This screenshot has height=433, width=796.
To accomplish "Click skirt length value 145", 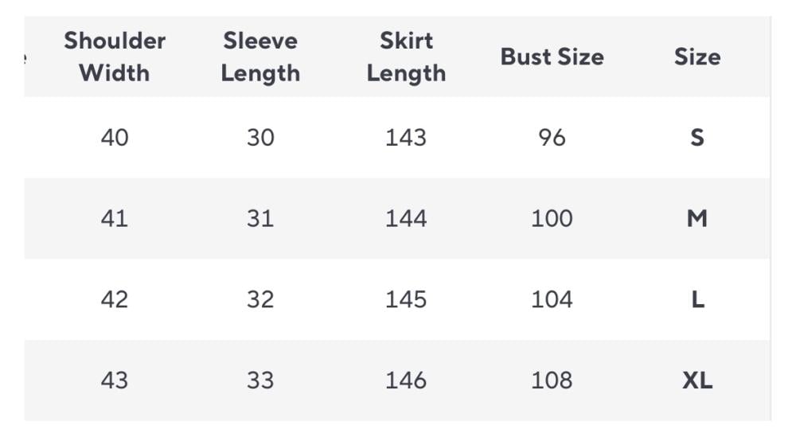I will click(x=406, y=299).
